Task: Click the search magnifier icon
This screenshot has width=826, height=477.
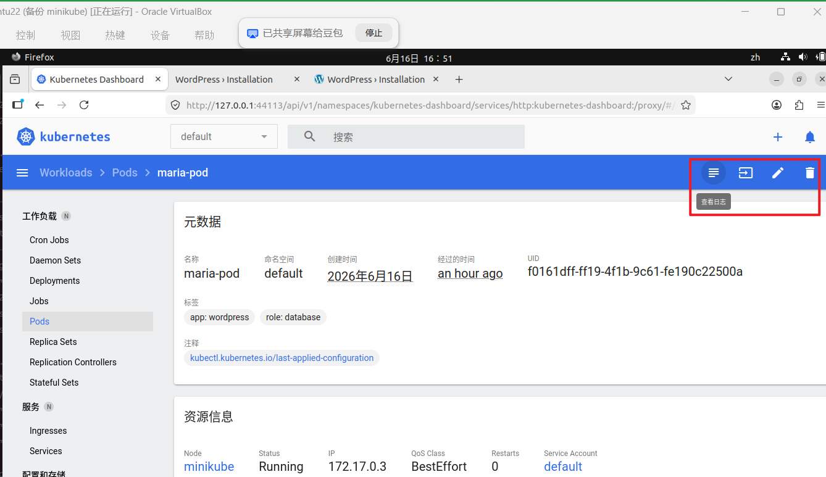Action: [x=310, y=136]
